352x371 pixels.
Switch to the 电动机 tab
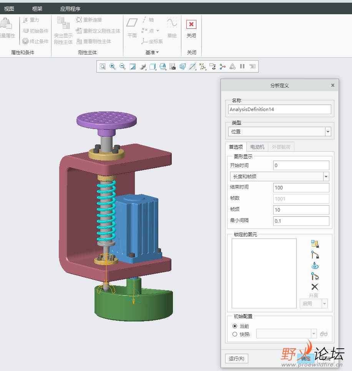click(257, 147)
